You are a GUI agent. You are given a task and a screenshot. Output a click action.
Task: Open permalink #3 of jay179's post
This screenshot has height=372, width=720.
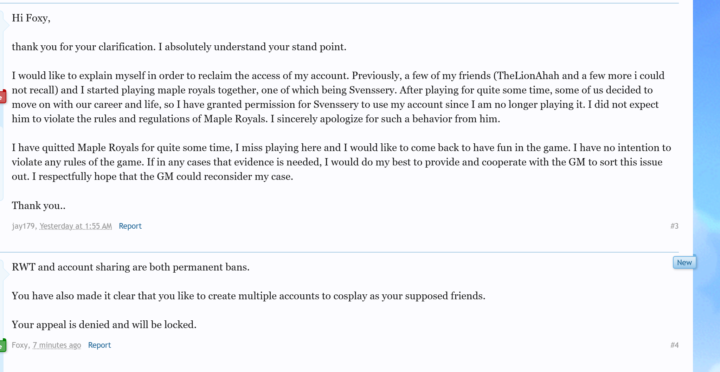[674, 226]
